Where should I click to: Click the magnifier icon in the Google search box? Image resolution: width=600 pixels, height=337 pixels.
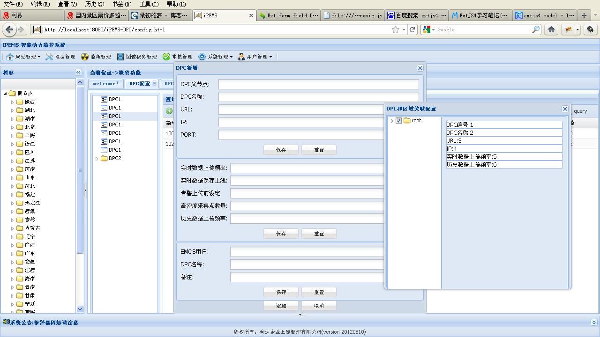point(536,29)
